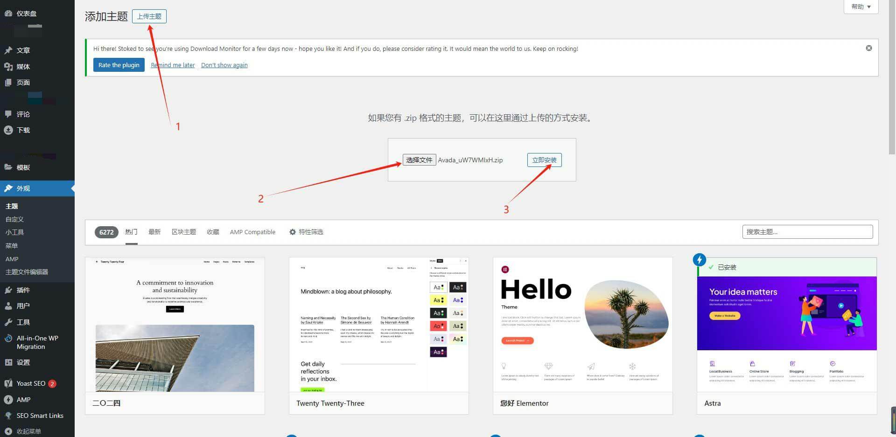This screenshot has height=437, width=896.
Task: Click the feature filter (特性筛选) gear icon
Action: (293, 232)
